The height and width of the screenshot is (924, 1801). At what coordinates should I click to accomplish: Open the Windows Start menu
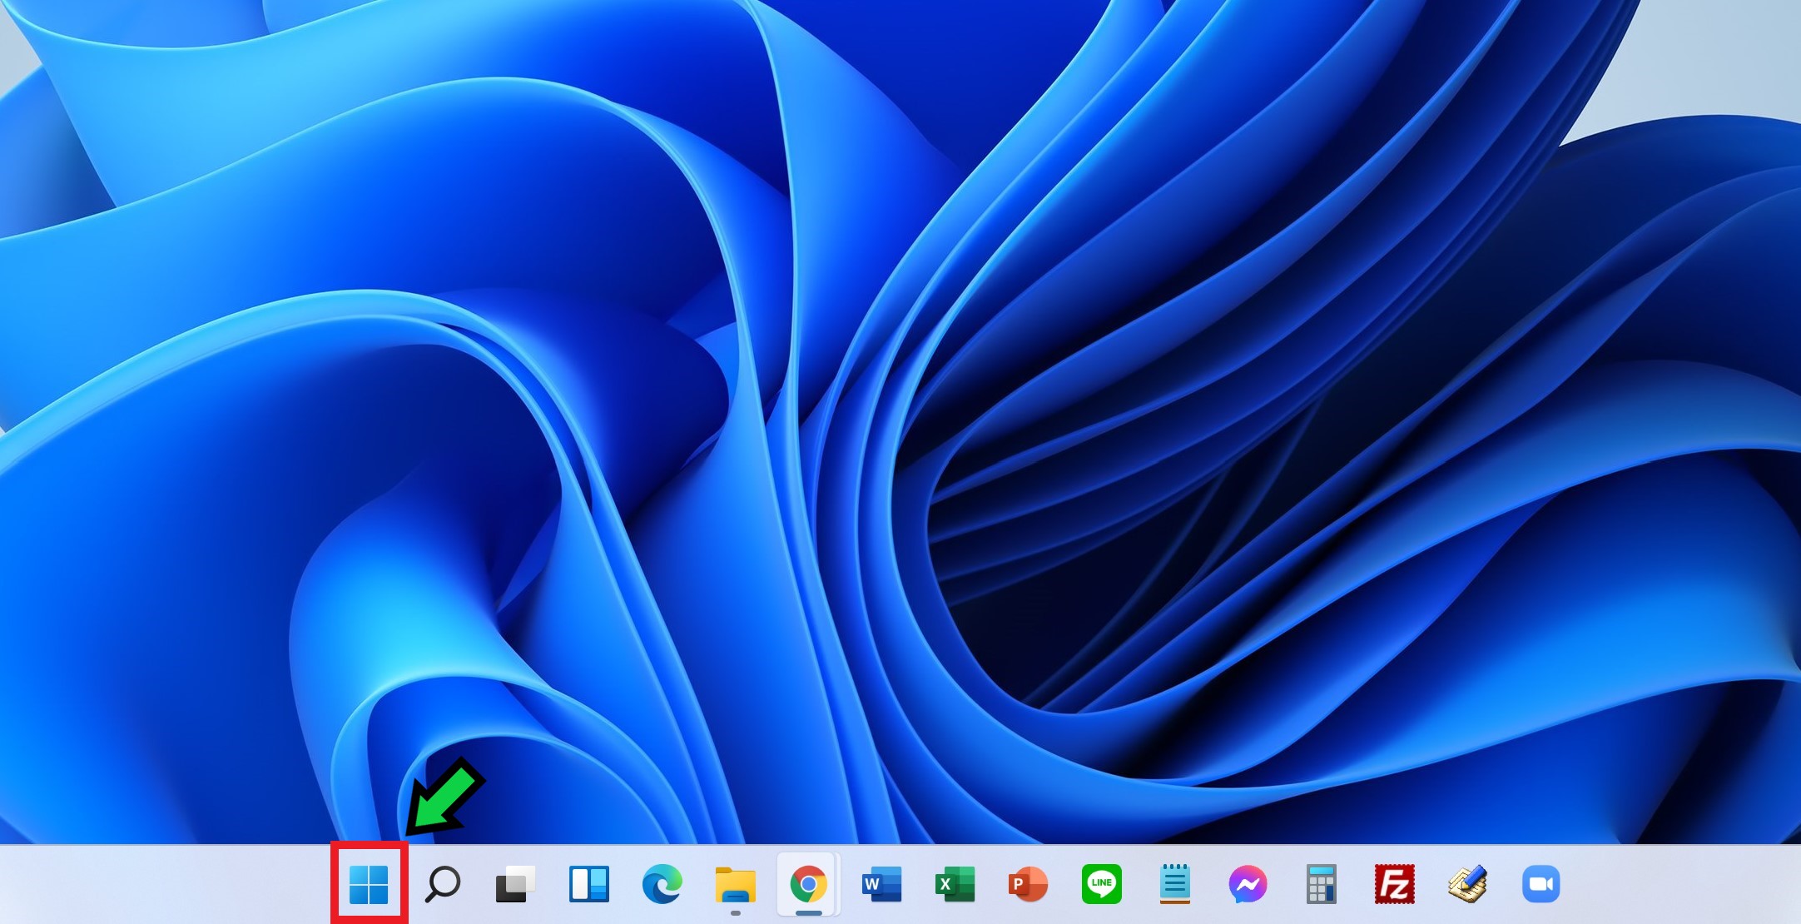pyautogui.click(x=369, y=883)
